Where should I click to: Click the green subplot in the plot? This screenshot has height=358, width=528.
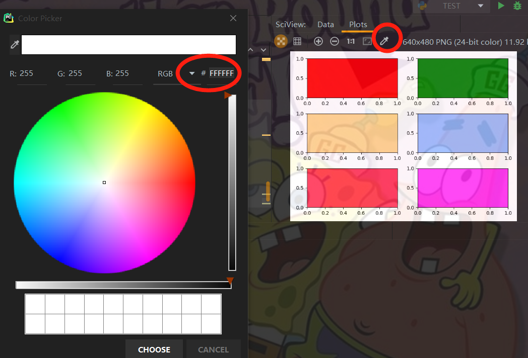coord(463,78)
